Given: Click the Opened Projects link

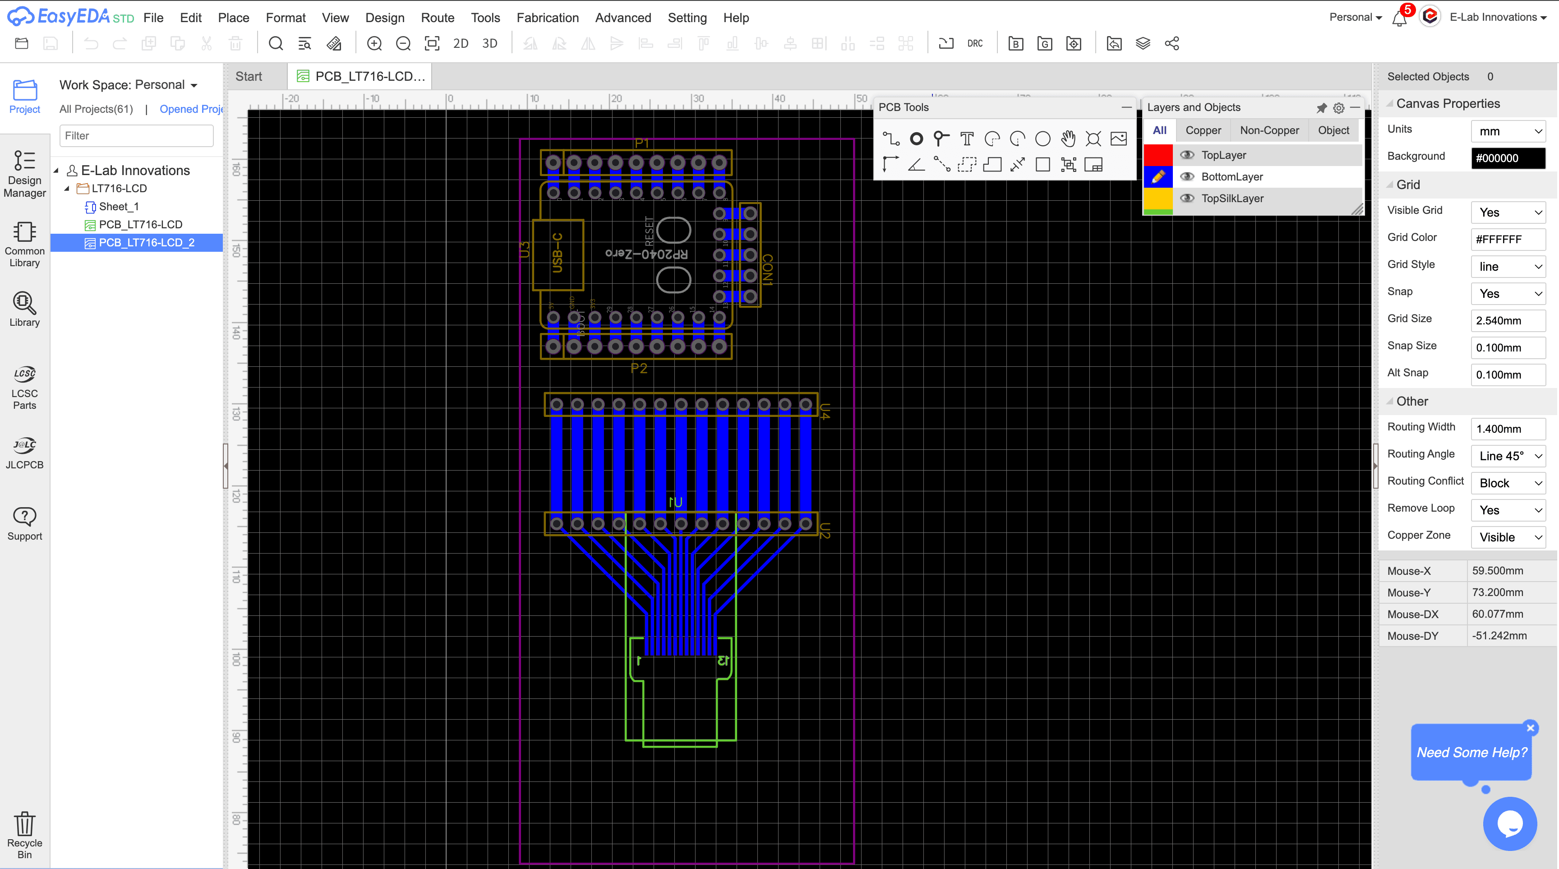Looking at the screenshot, I should (x=191, y=109).
